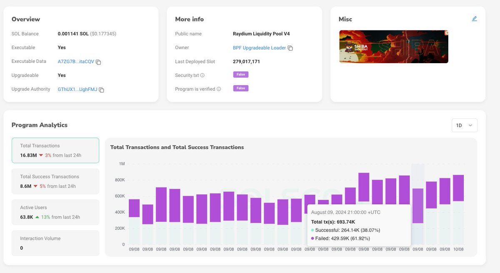Copy the BPF Upgradeable Loader address
The width and height of the screenshot is (500, 273).
[x=290, y=48]
